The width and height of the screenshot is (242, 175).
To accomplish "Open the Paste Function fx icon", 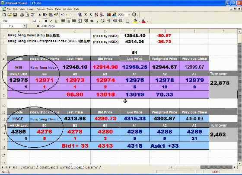I will point(91,15).
